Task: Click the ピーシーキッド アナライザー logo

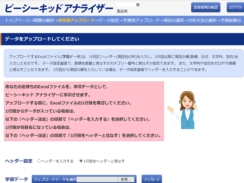Action: [x=59, y=8]
